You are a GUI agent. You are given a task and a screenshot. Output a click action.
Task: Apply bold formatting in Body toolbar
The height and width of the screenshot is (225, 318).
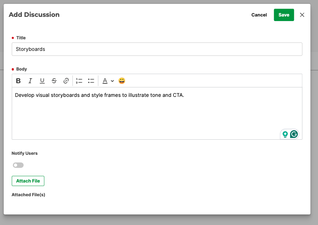(18, 81)
